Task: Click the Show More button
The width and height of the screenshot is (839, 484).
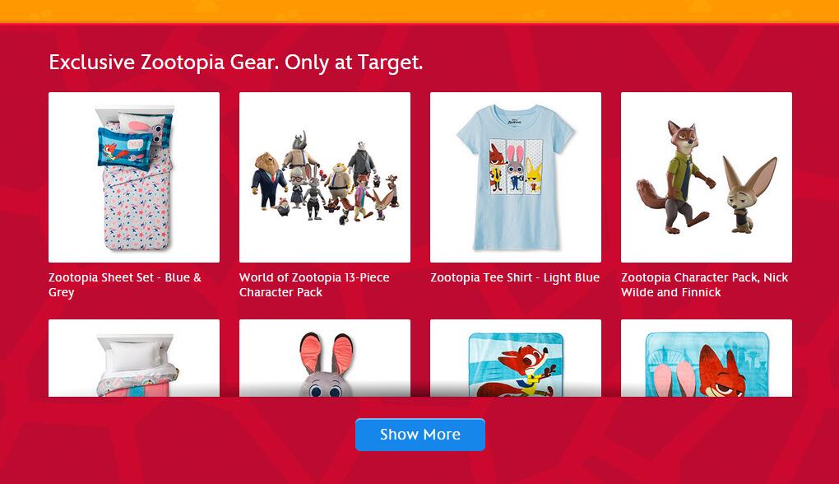Action: click(420, 435)
